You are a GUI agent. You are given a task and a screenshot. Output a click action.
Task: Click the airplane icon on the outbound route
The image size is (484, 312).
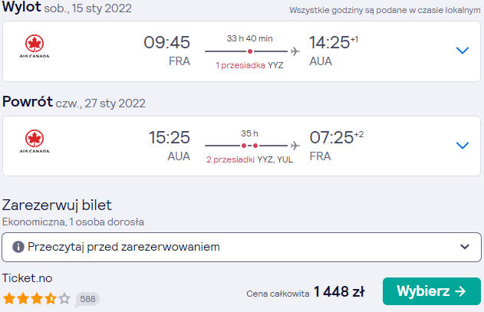click(295, 51)
